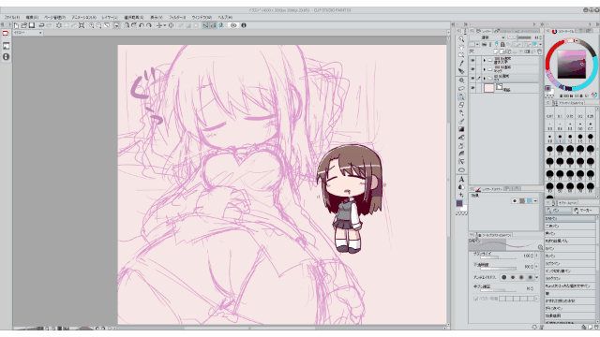This screenshot has height=337, width=600.
Task: Open the anti-aliasing options dropdown arrow
Action: point(537,277)
